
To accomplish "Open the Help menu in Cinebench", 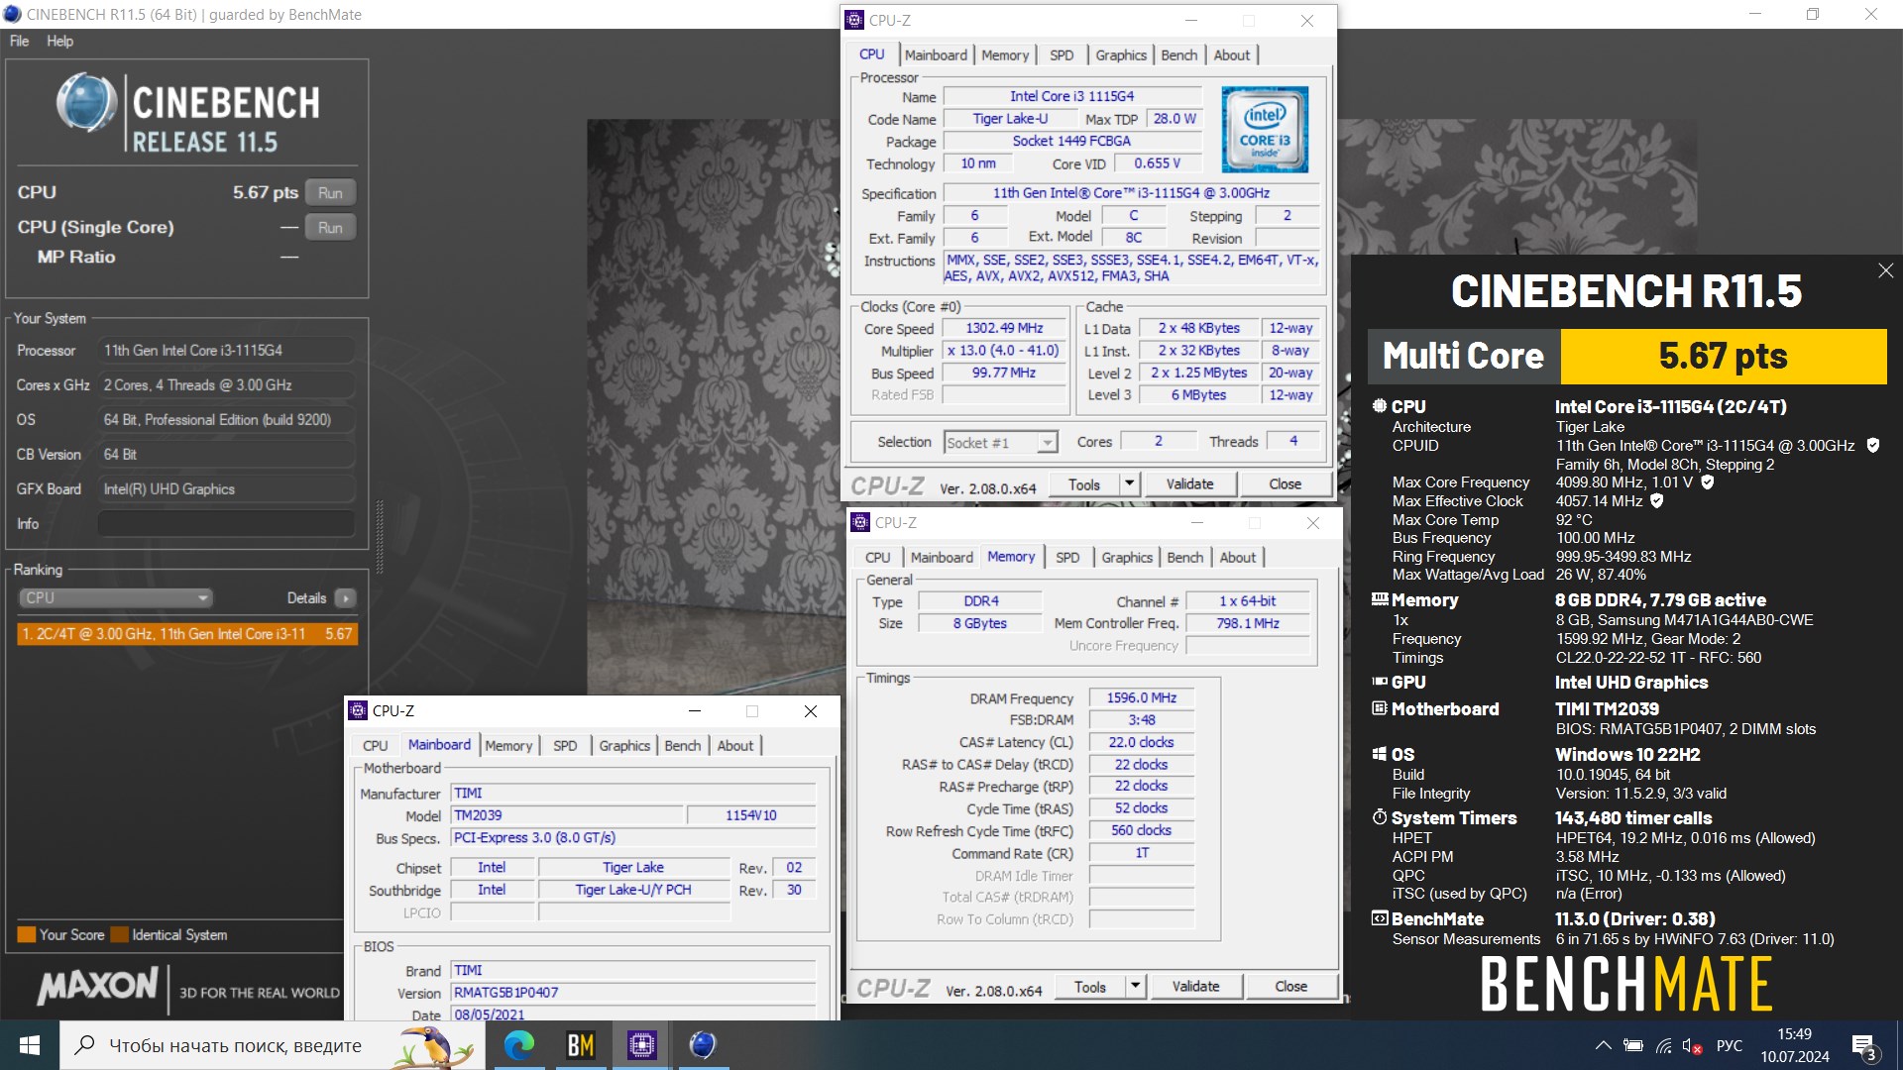I will click(59, 41).
